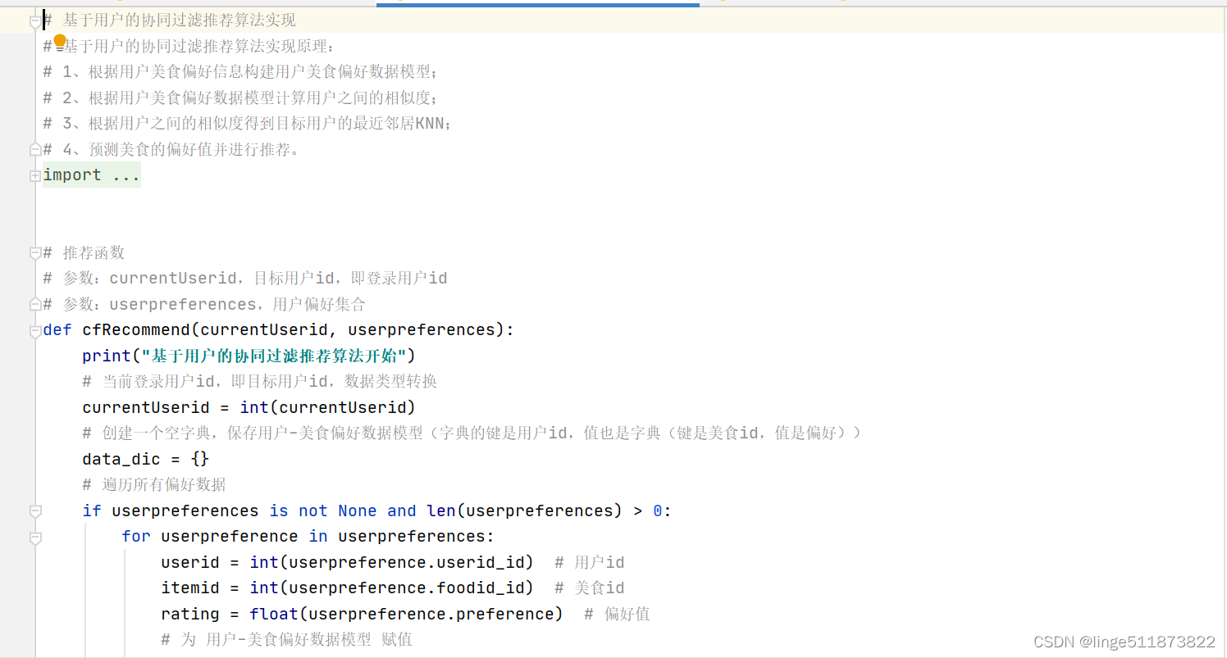Image resolution: width=1227 pixels, height=658 pixels.
Task: Click the folded 'import ...' placeholder
Action: click(92, 175)
